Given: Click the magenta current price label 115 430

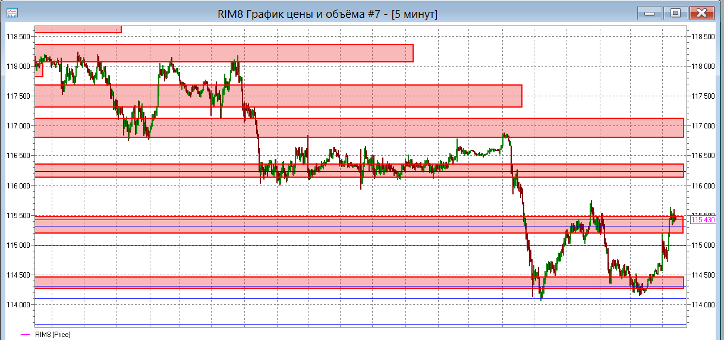Looking at the screenshot, I should (x=703, y=220).
